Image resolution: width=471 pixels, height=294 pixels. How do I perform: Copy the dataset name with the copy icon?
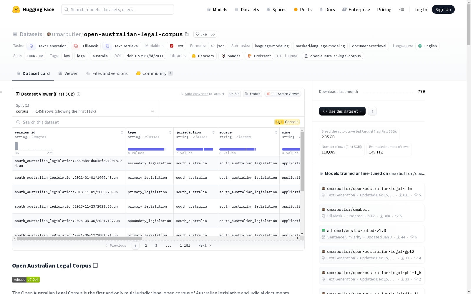[187, 34]
